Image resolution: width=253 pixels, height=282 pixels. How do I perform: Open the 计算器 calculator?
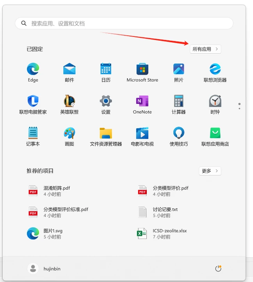tap(178, 105)
